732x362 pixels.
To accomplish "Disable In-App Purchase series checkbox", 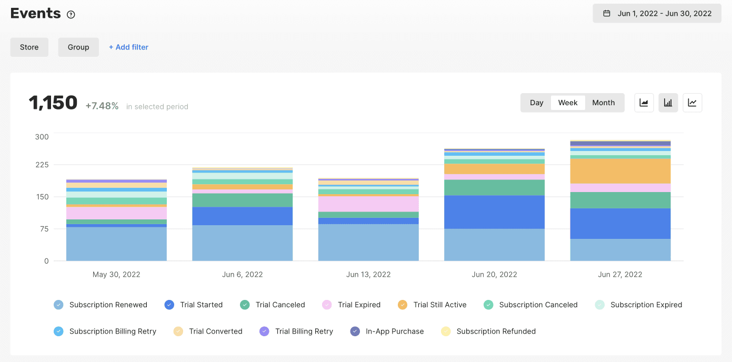I will 355,331.
